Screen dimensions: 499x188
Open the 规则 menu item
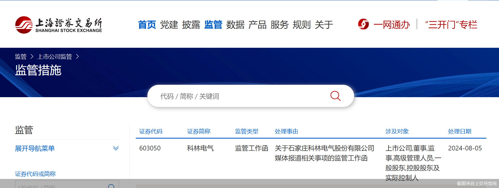[x=301, y=25]
